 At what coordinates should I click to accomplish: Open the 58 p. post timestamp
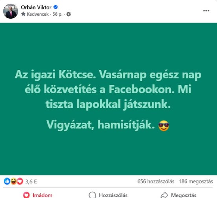tap(57, 14)
